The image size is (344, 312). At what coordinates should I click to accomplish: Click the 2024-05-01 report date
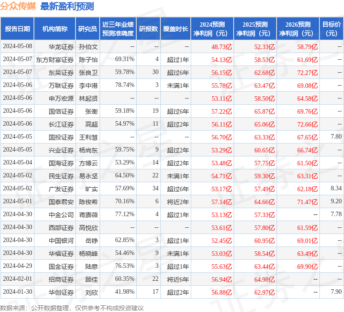pyautogui.click(x=17, y=201)
